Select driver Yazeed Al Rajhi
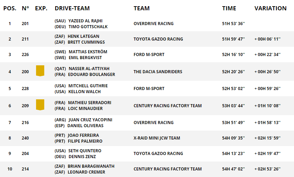294x177 pixels. pos(85,21)
